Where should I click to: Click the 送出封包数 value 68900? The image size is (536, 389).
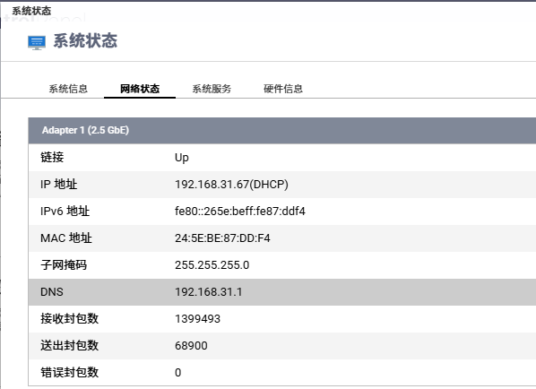pos(191,346)
